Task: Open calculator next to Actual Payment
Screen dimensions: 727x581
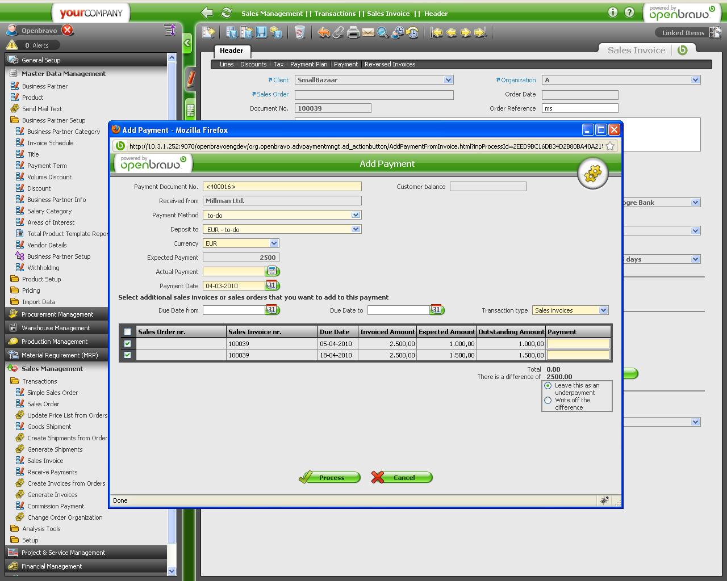Action: click(x=272, y=271)
